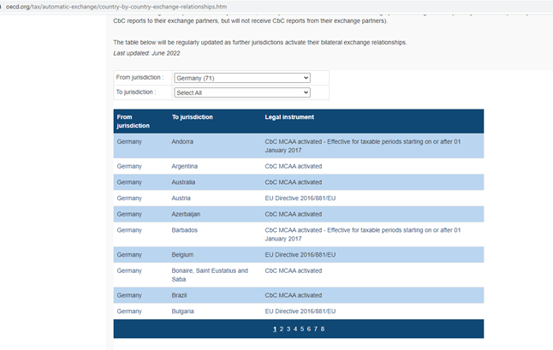Go to page 2 of results
The width and height of the screenshot is (553, 350).
point(282,329)
